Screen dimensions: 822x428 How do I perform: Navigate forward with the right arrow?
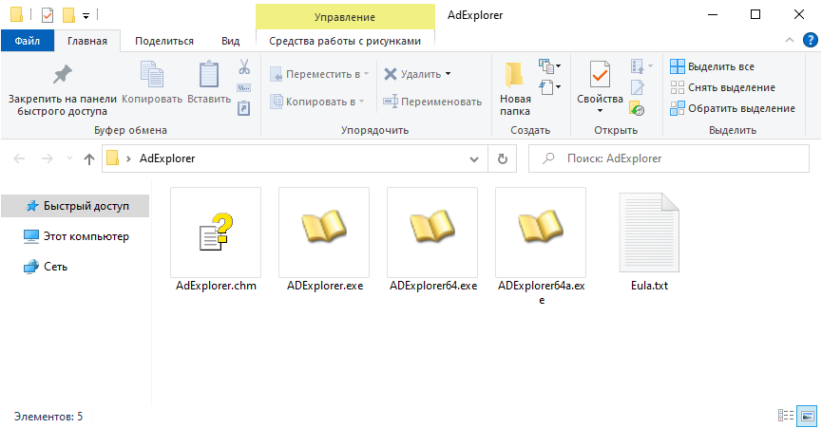coord(48,158)
